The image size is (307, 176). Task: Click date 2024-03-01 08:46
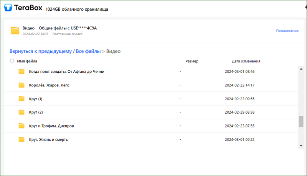click(239, 72)
